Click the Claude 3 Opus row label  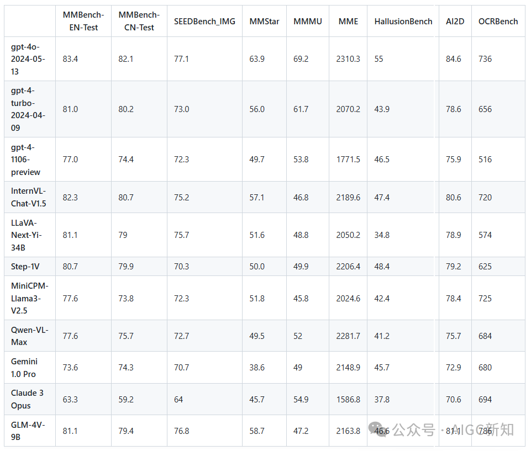27,399
